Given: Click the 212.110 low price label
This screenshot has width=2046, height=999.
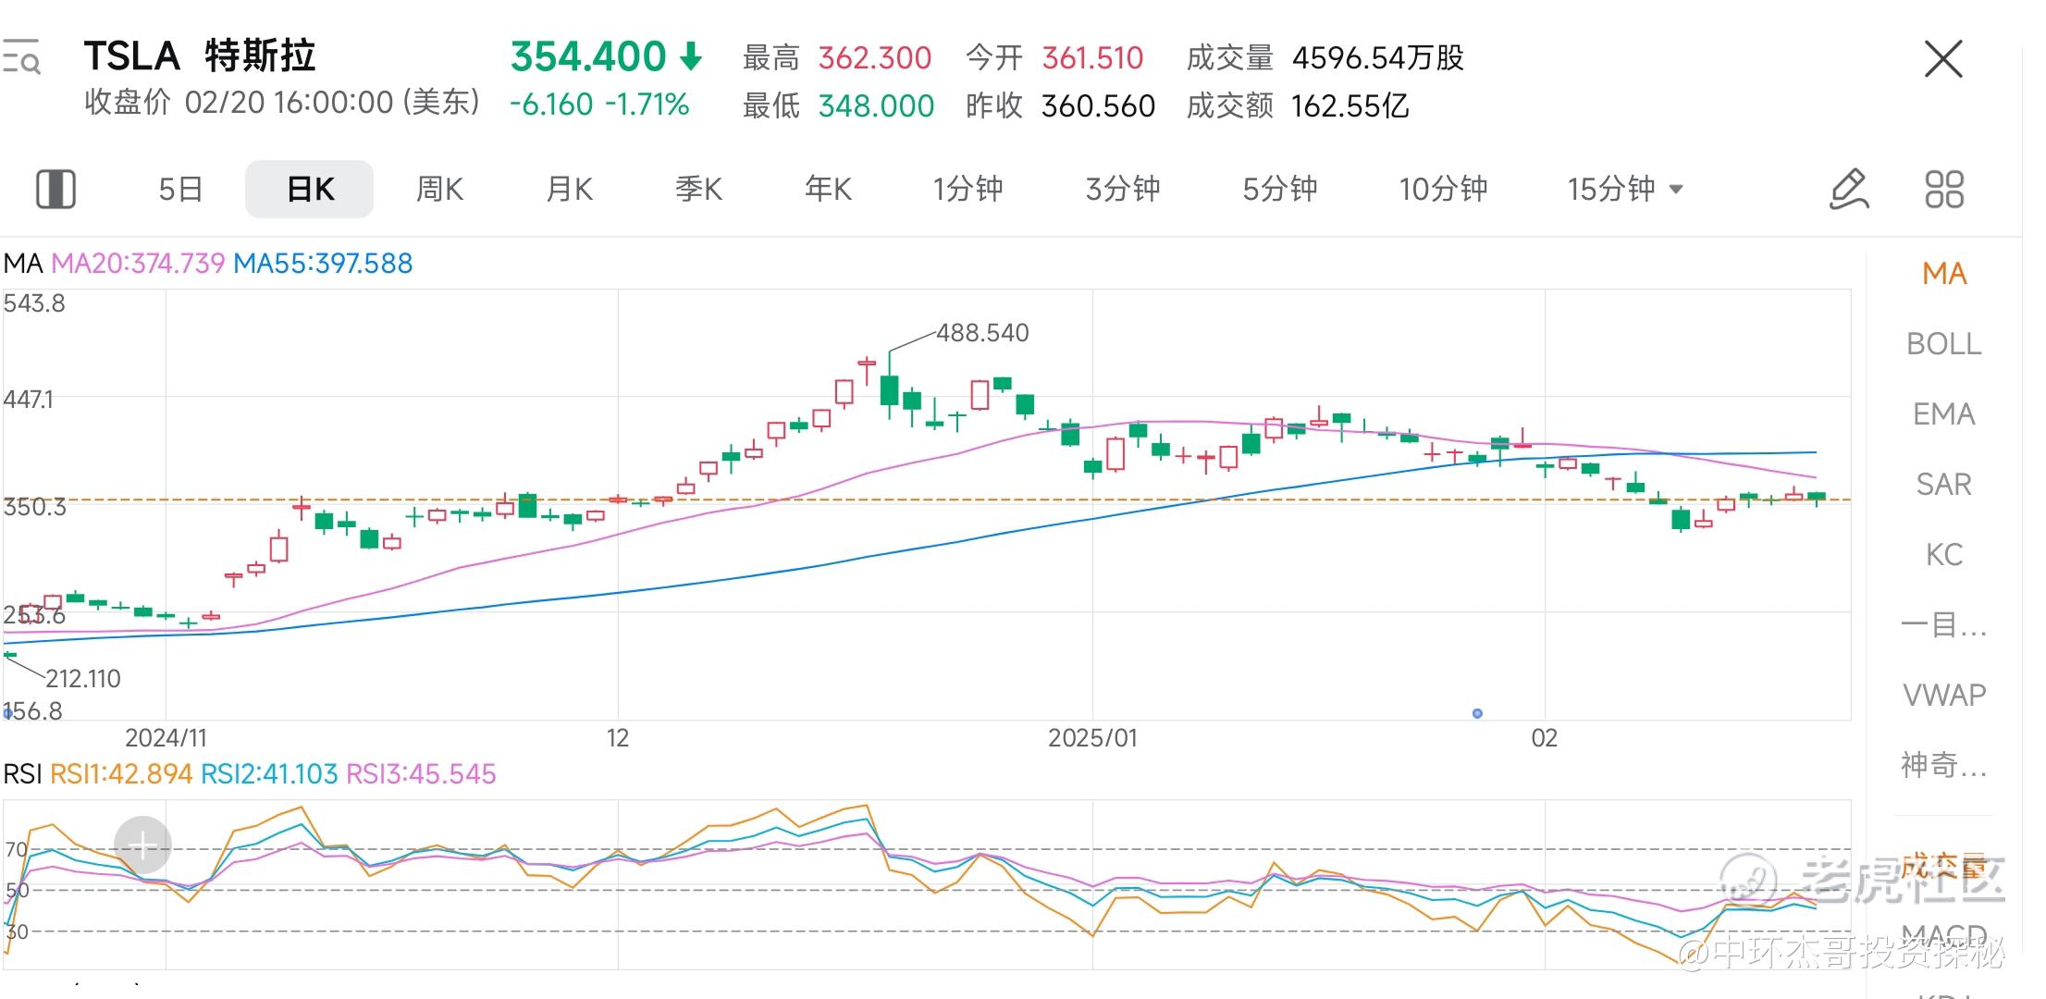Looking at the screenshot, I should pyautogui.click(x=83, y=679).
